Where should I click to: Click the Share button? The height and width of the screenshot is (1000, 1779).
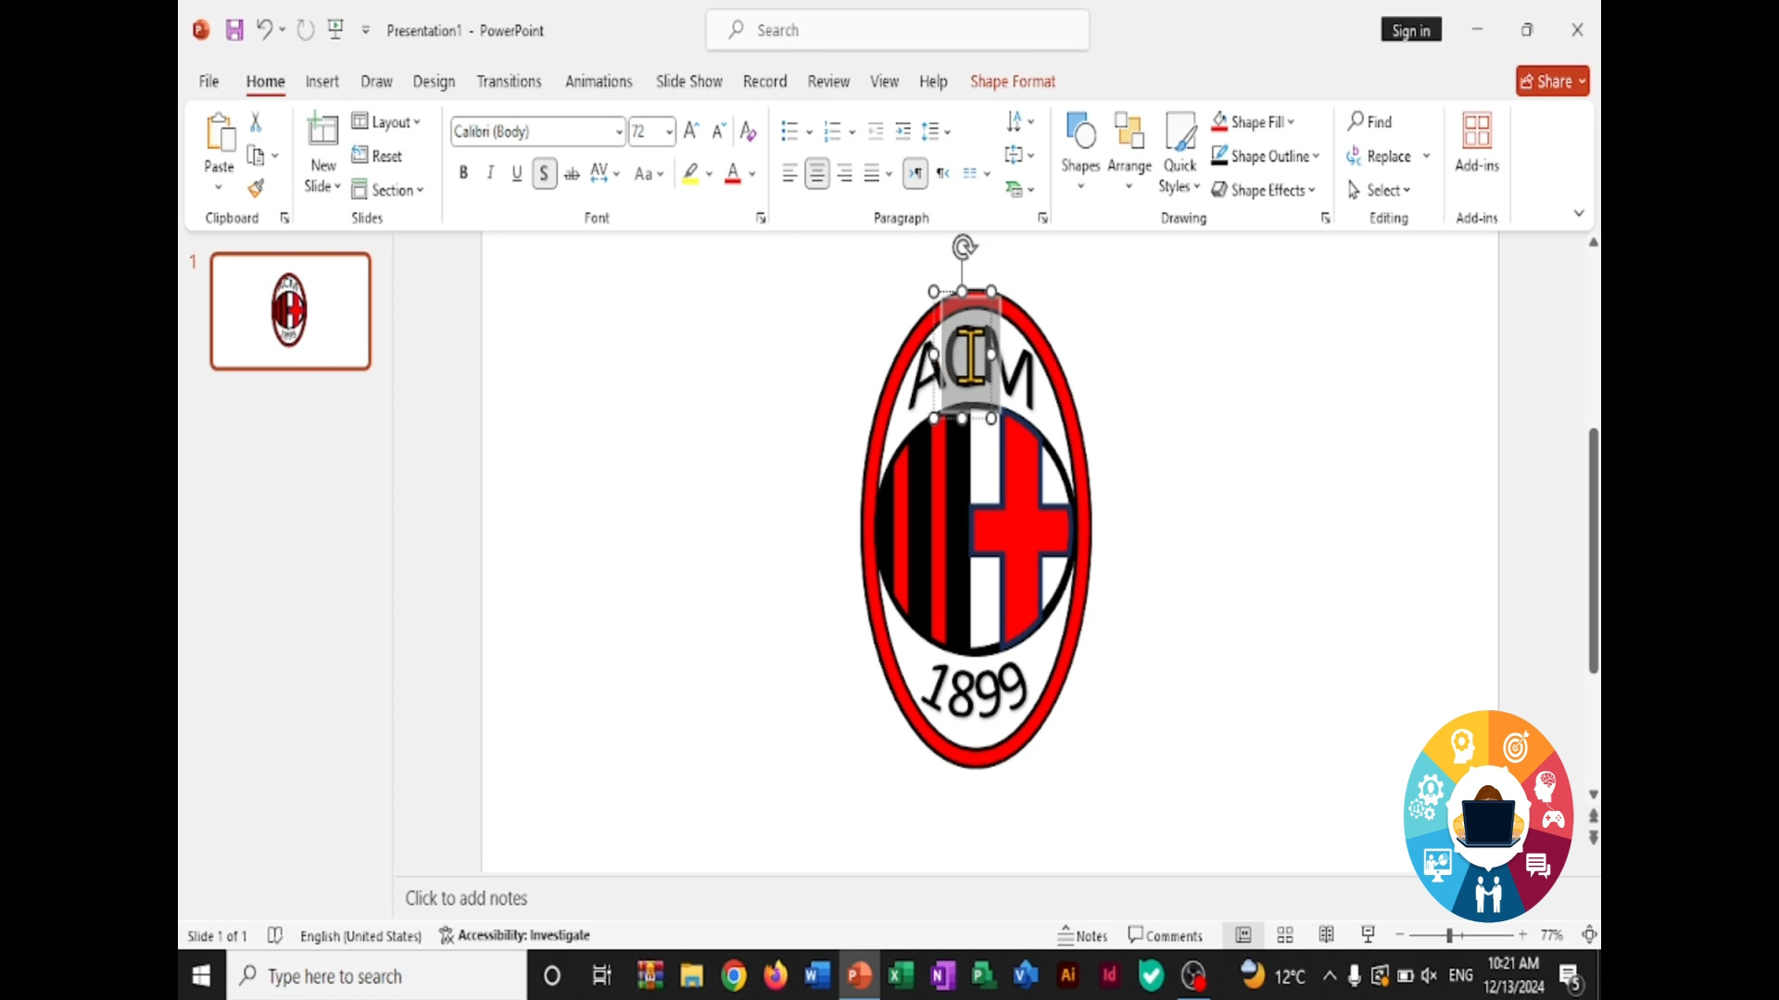click(1553, 81)
